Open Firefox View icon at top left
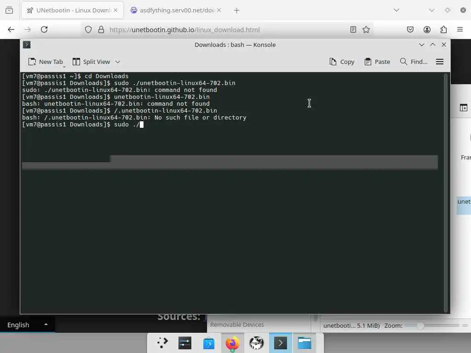This screenshot has width=471, height=353. coord(9,10)
